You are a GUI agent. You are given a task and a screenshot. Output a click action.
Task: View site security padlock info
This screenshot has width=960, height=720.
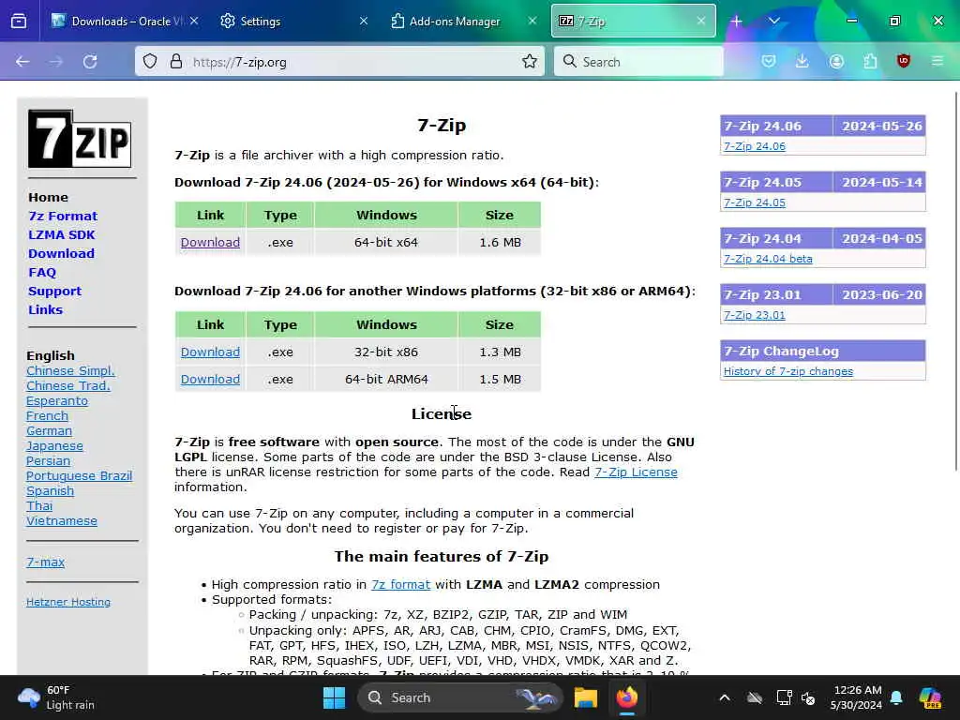[x=176, y=61]
